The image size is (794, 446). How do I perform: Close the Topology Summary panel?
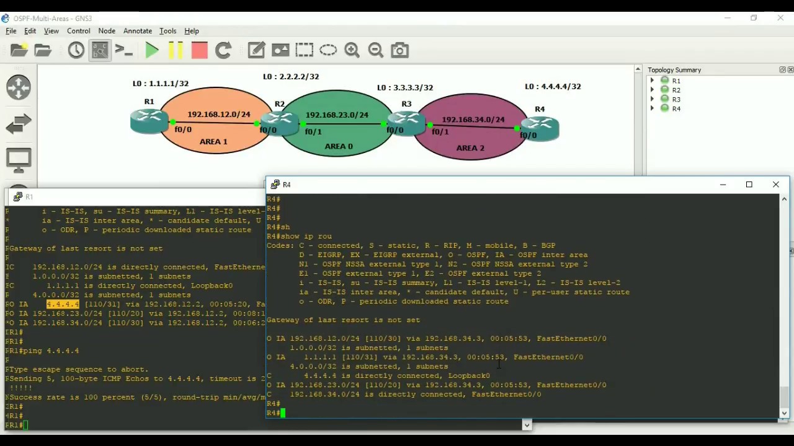[x=790, y=70]
